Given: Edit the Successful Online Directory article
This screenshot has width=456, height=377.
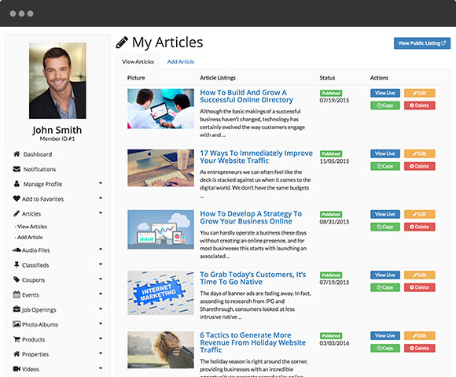Looking at the screenshot, I should [x=419, y=93].
